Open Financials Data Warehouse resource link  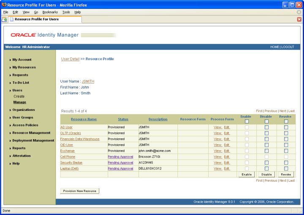80,139
